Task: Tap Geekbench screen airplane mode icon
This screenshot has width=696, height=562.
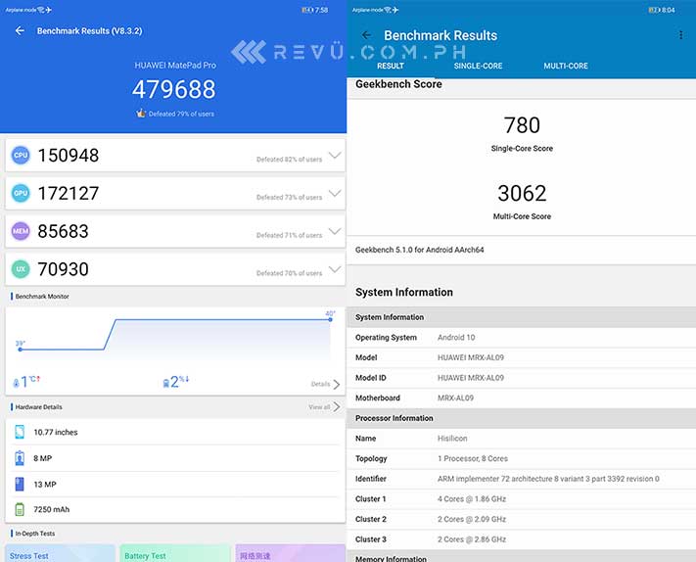Action: tap(395, 10)
